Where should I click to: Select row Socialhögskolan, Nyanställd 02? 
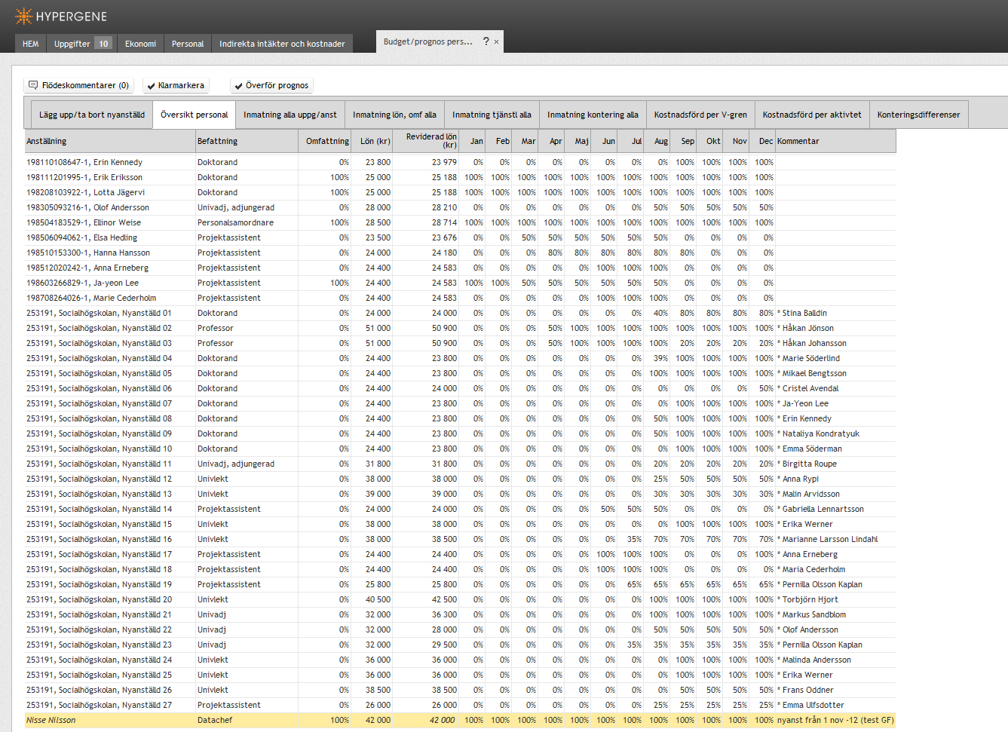click(460, 328)
